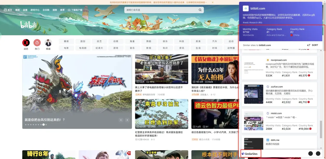Image resolution: width=326 pixels, height=159 pixels.
Task: Click the 下载客户端 download icon
Action: (x=69, y=10)
